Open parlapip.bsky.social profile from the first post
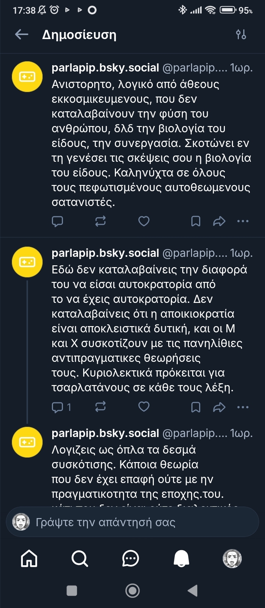Image resolution: width=265 pixels, height=608 pixels. (105, 68)
